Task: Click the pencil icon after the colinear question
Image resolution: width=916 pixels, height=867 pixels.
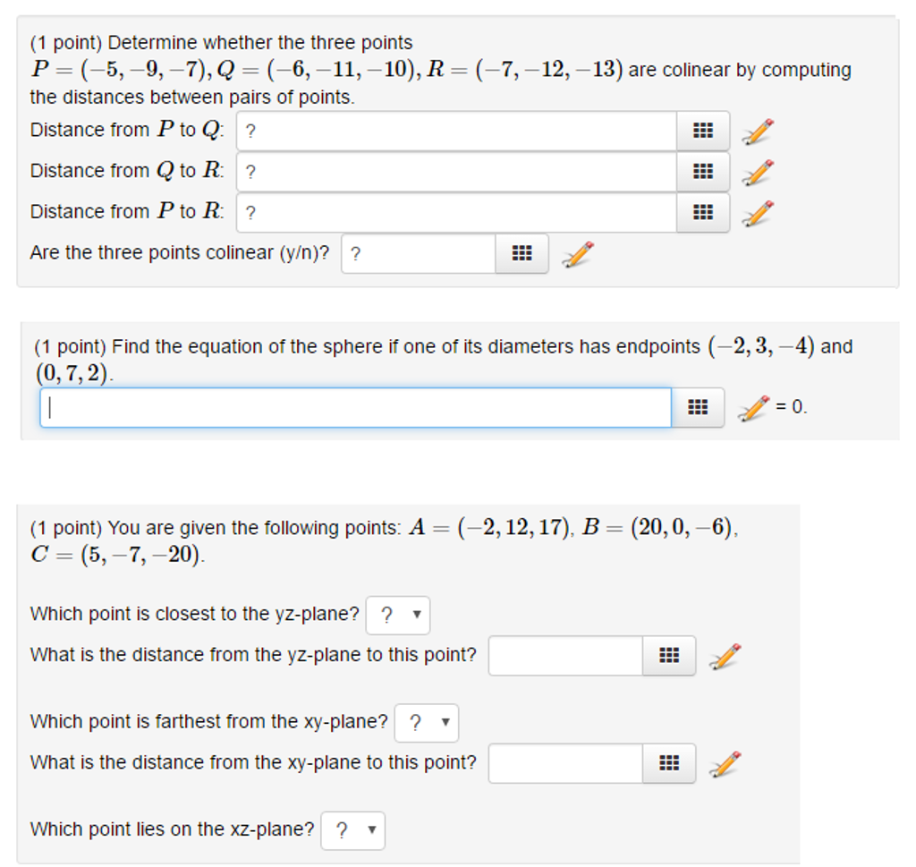Action: point(577,254)
